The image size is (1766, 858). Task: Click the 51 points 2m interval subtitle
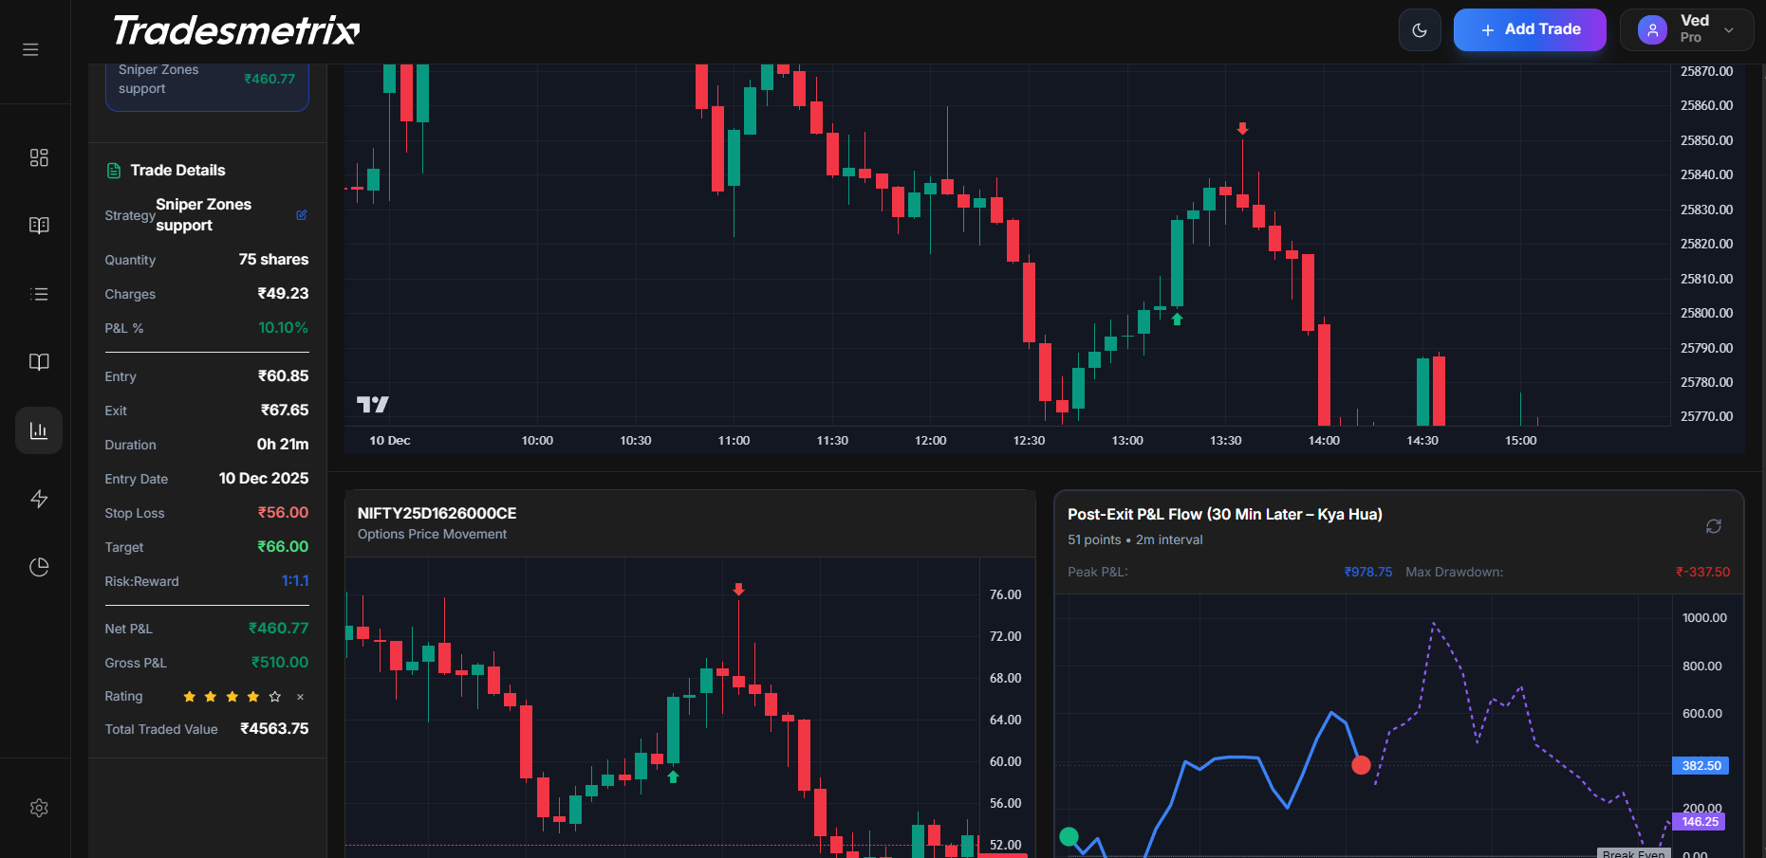tap(1135, 539)
